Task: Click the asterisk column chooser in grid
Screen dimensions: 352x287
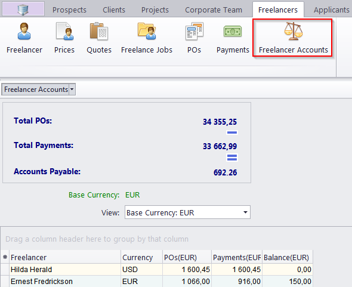Action: (5, 257)
